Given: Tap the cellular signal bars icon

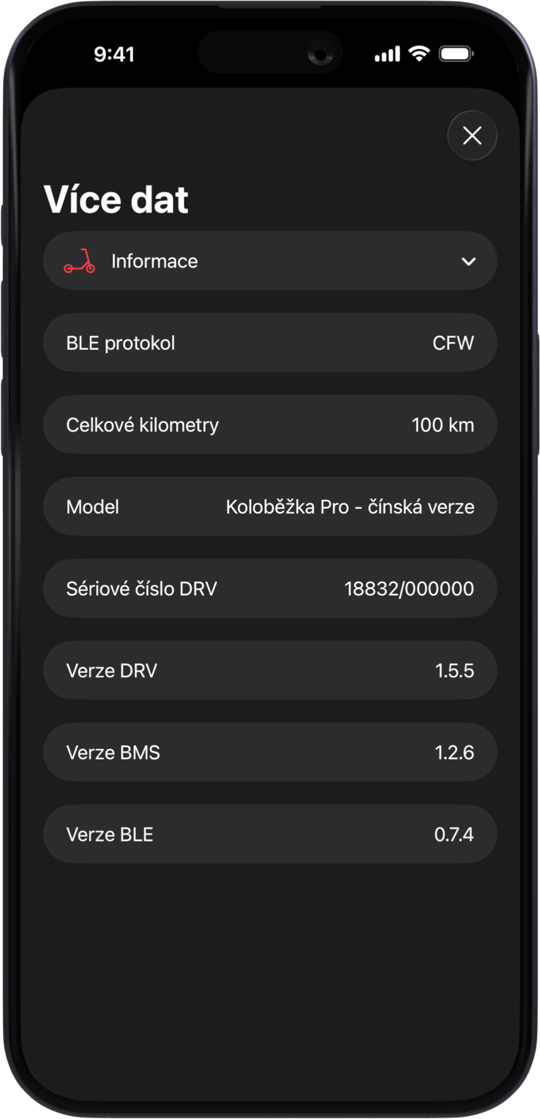Looking at the screenshot, I should (387, 54).
